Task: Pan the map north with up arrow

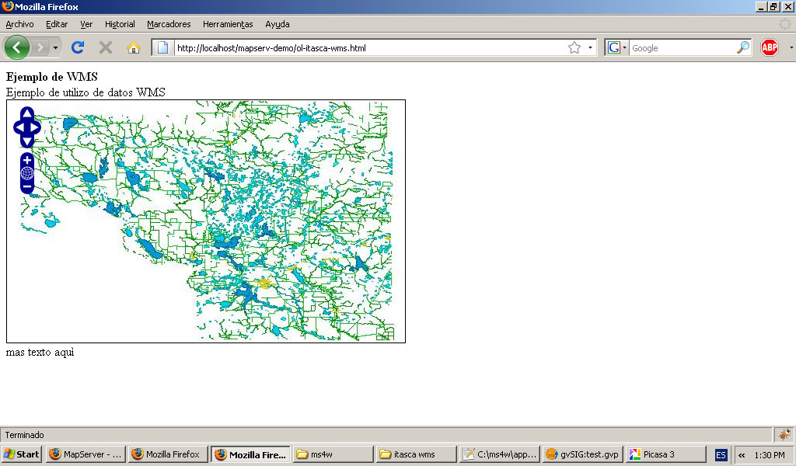Action: [27, 114]
